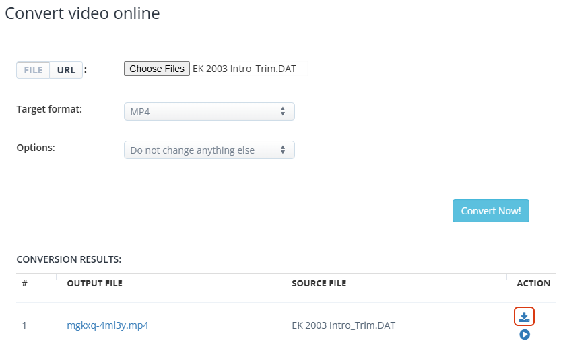Click the Target format dropdown arrows
The image size is (563, 353).
click(x=283, y=112)
